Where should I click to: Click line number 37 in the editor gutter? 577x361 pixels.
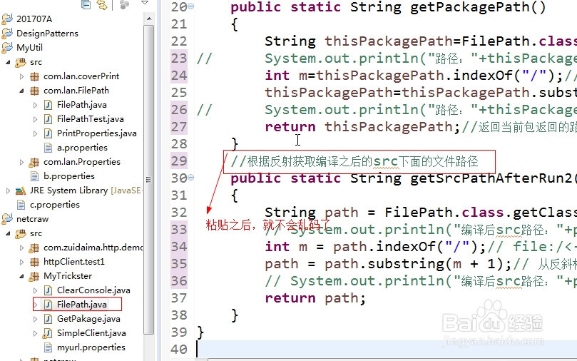(179, 298)
